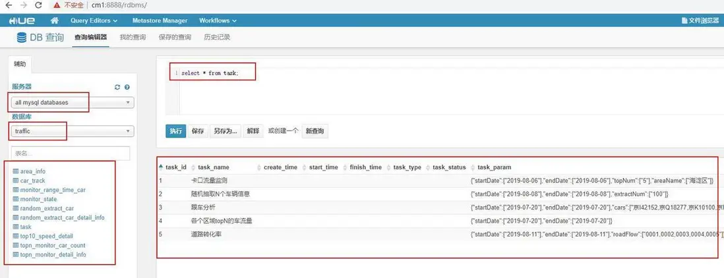724x278 pixels.
Task: Click the file browser document icon
Action: click(x=684, y=20)
